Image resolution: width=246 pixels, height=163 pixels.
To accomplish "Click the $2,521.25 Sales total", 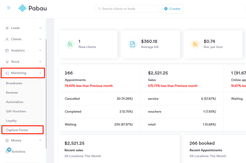I will point(158,73).
